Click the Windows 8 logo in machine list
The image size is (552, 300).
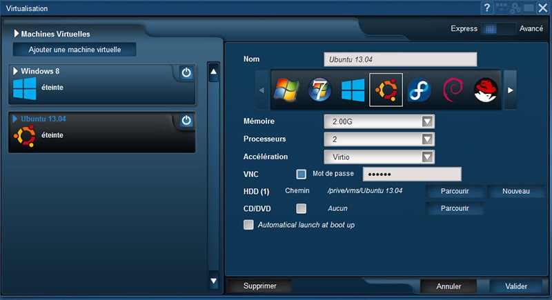coord(25,89)
